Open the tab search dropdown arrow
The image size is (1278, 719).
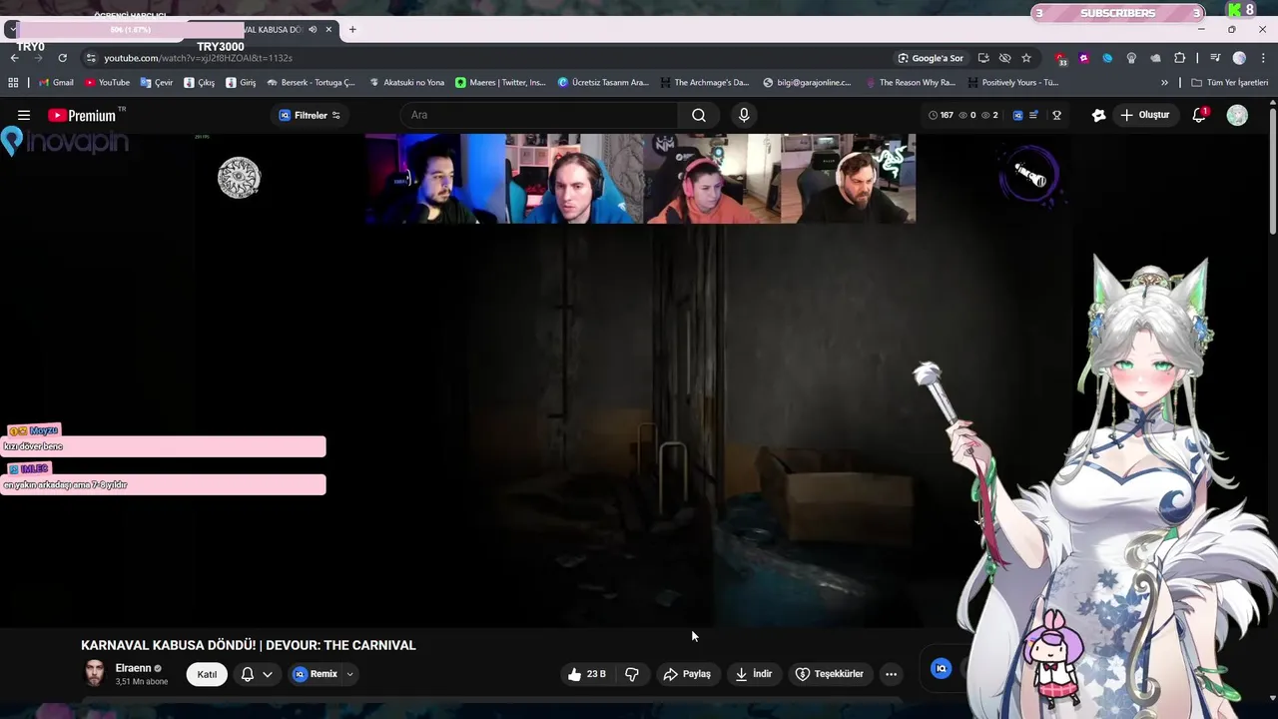tap(12, 30)
